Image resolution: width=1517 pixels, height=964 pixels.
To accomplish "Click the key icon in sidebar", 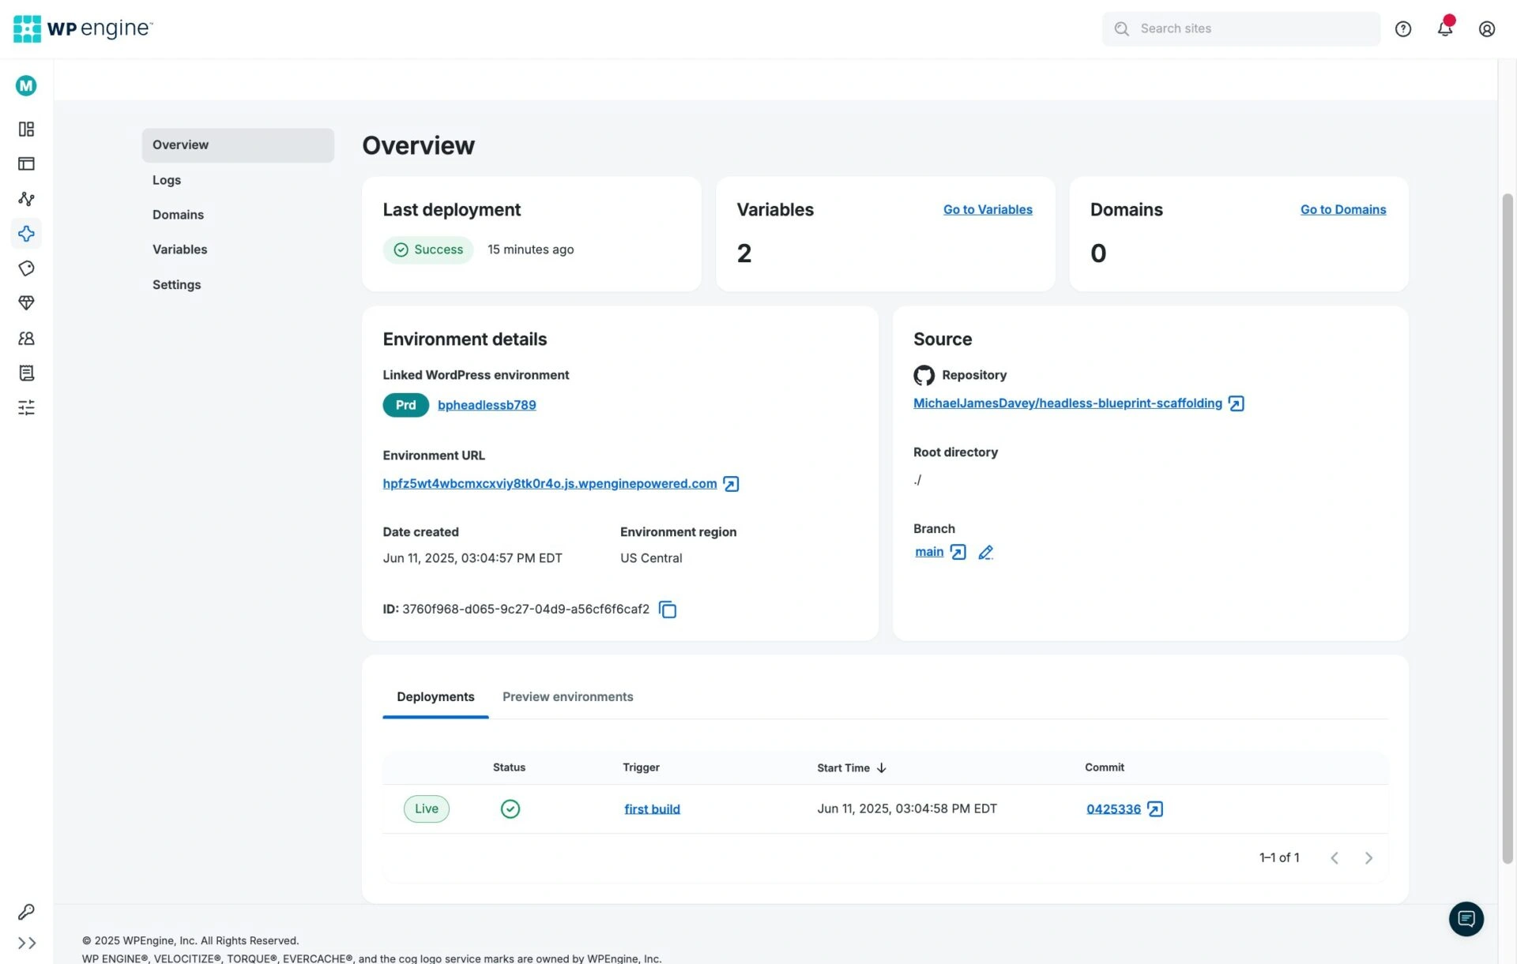I will pyautogui.click(x=26, y=912).
